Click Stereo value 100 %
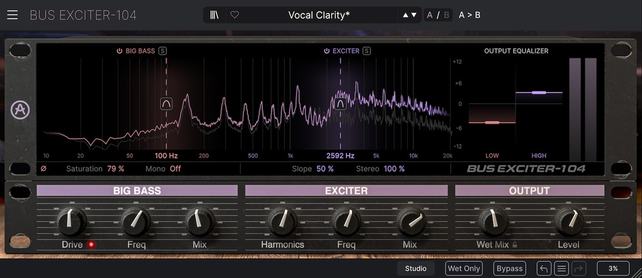This screenshot has width=642, height=278. 394,168
